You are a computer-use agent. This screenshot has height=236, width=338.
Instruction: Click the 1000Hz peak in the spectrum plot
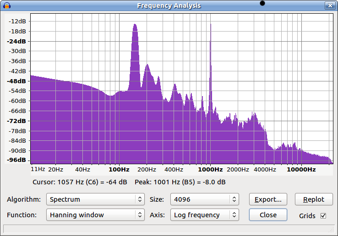click(211, 64)
